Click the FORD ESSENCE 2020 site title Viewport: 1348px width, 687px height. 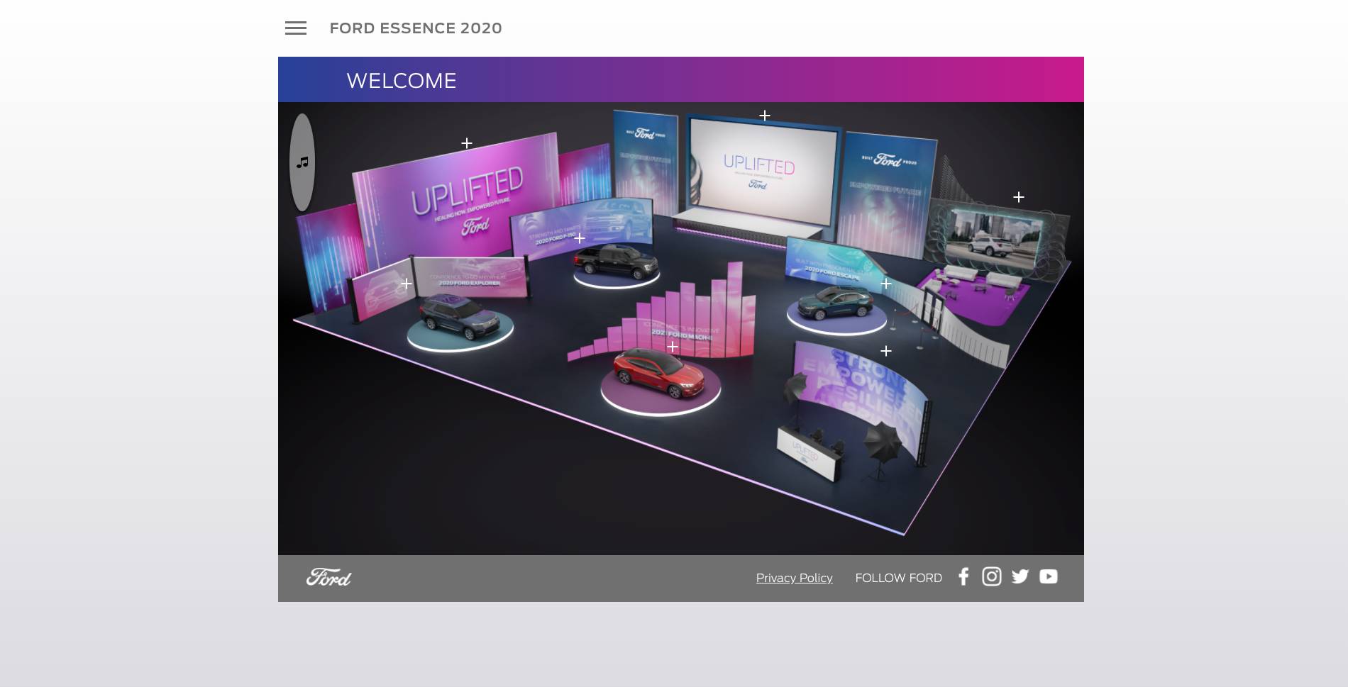(x=416, y=28)
